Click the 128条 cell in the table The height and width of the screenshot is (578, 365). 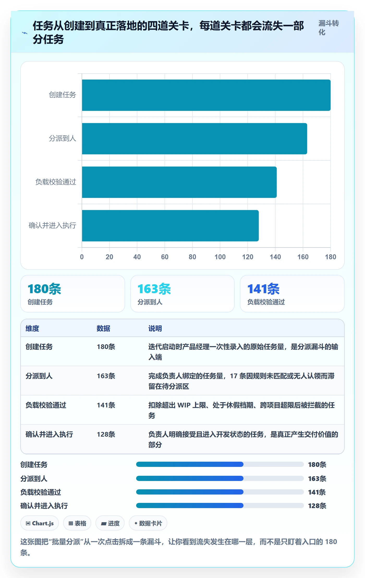click(106, 434)
